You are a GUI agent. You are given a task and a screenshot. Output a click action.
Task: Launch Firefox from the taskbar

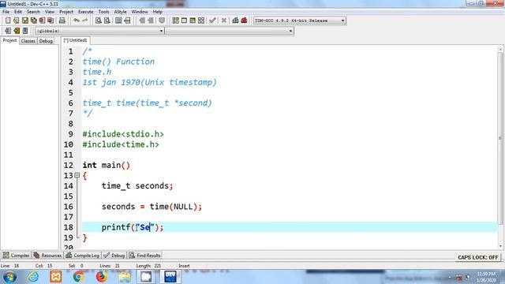point(101,277)
